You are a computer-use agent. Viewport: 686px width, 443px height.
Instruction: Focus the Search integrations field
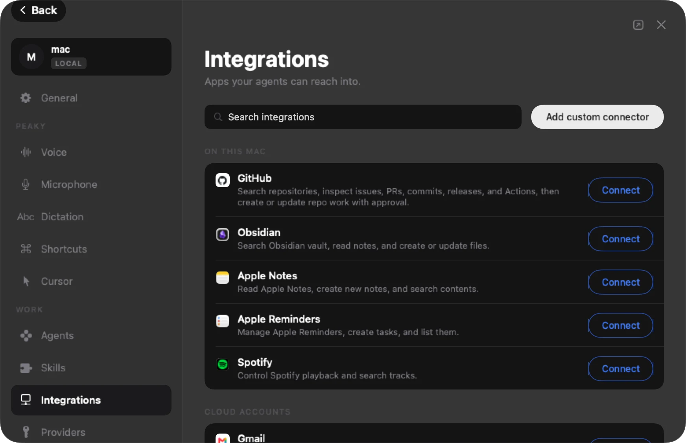[363, 117]
